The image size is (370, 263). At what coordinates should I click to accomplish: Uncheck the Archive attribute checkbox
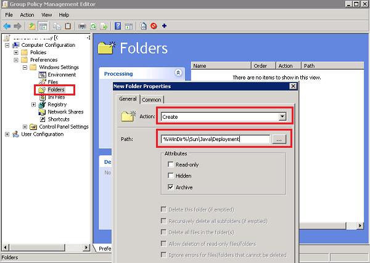[170, 185]
